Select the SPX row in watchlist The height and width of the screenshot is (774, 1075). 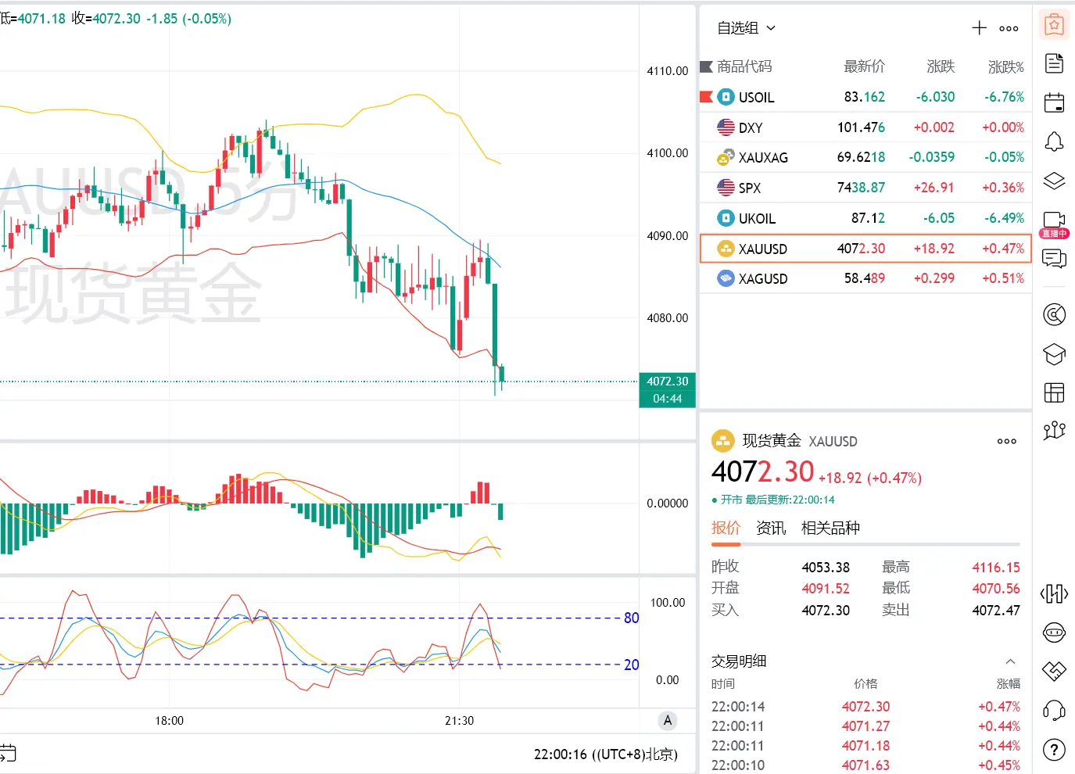pyautogui.click(x=865, y=188)
